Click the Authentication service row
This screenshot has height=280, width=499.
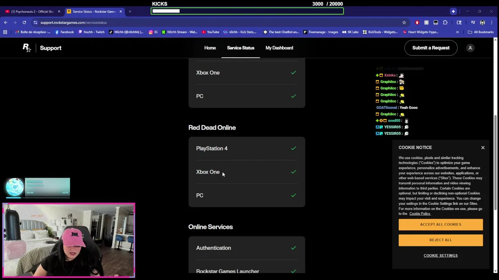[246, 248]
